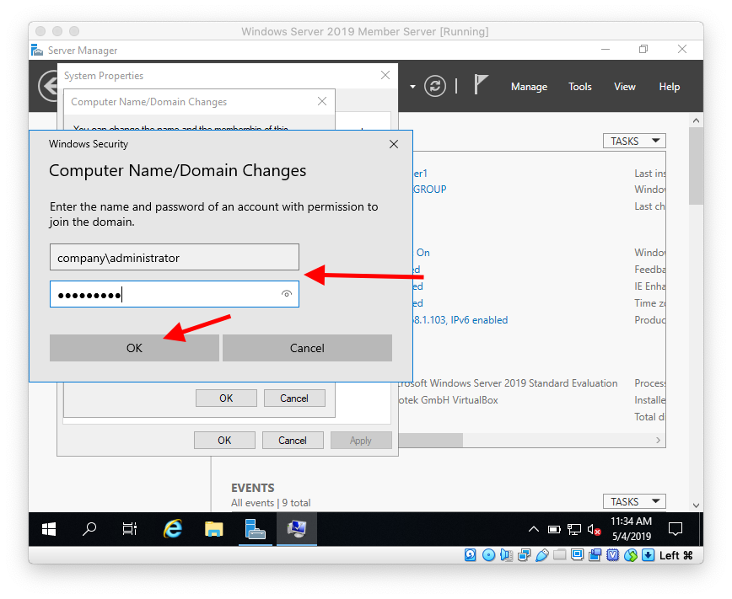This screenshot has width=732, height=599.
Task: Select the company\administrator username field
Action: coord(174,257)
